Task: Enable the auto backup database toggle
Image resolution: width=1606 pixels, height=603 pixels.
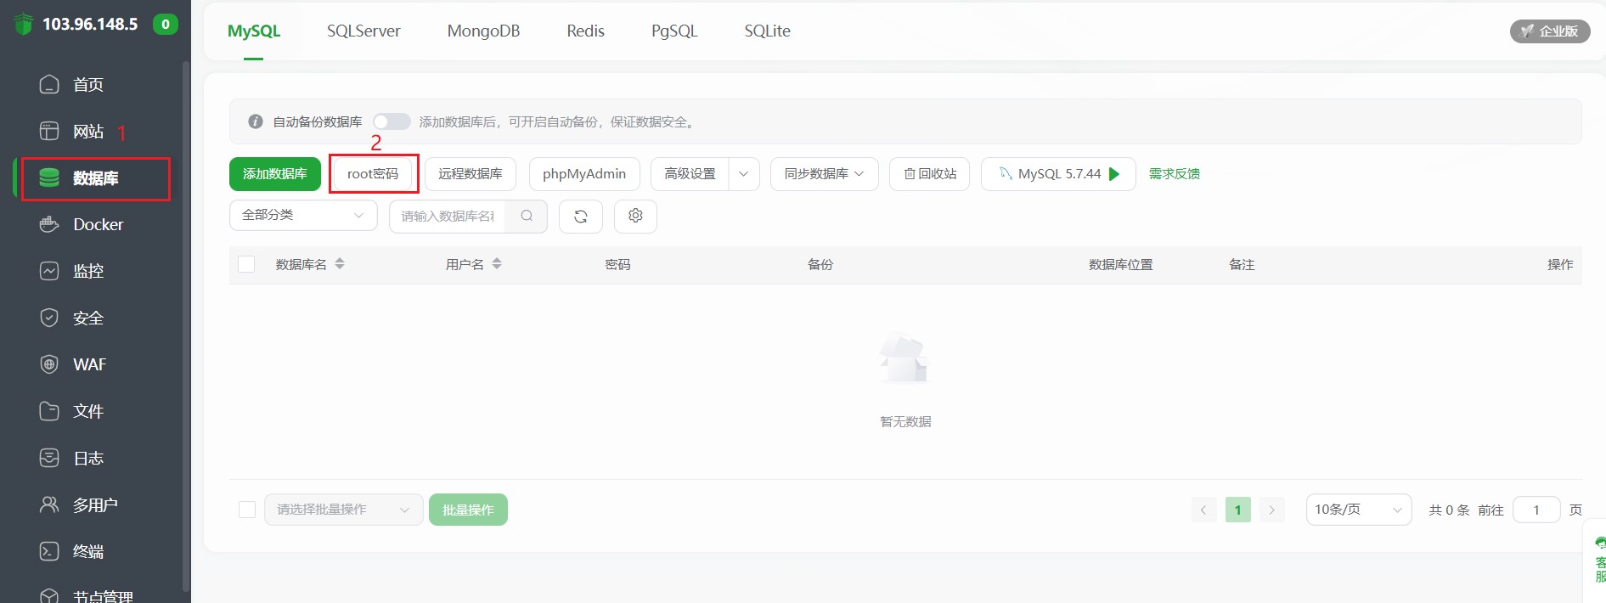Action: (392, 121)
